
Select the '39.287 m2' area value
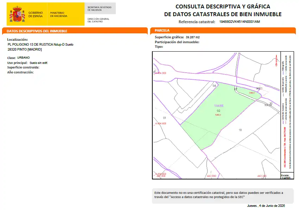pyautogui.click(x=193, y=37)
